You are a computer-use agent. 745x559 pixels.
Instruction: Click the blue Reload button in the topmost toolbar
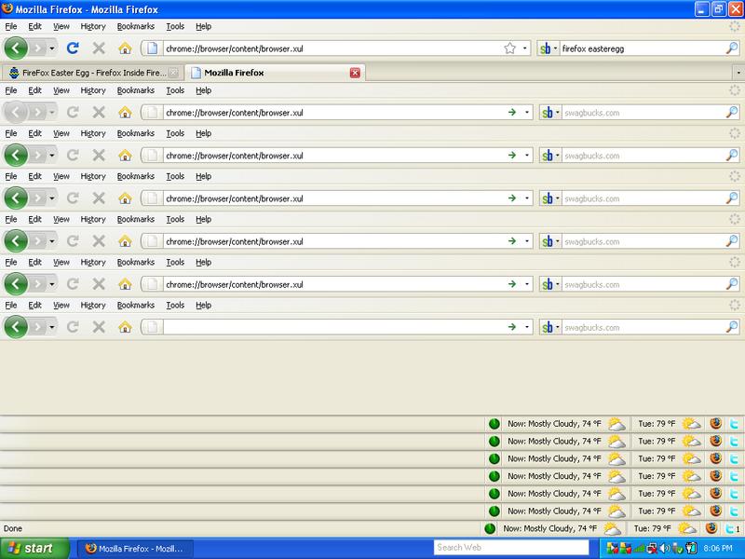(x=73, y=48)
